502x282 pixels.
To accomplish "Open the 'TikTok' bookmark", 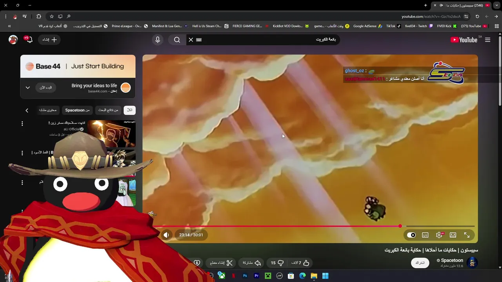I will pyautogui.click(x=393, y=26).
